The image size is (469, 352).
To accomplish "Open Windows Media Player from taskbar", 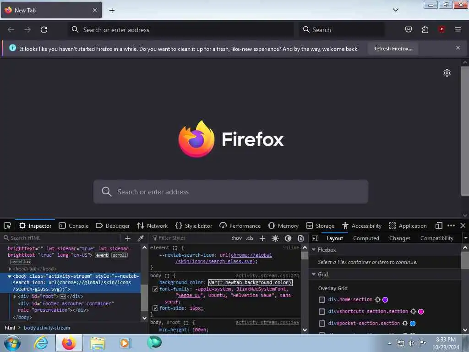I will click(x=125, y=343).
